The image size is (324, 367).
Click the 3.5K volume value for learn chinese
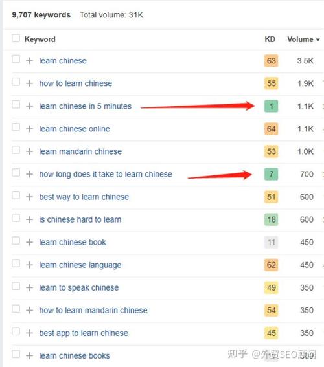click(x=305, y=61)
